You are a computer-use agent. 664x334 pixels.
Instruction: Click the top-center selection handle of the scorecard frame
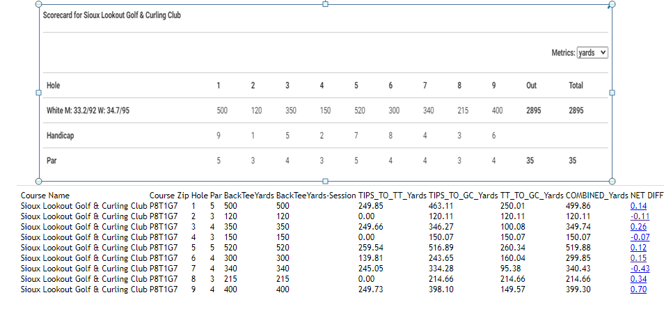325,4
